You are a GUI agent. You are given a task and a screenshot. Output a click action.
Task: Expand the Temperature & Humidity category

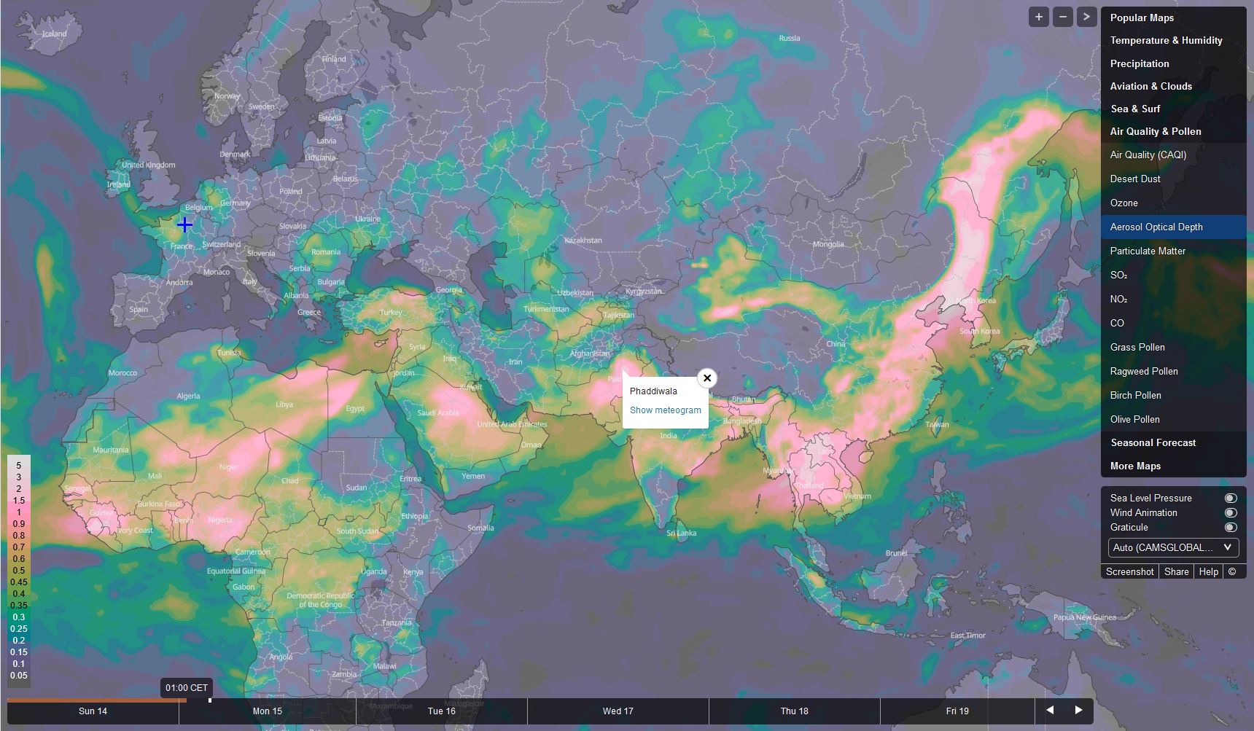pyautogui.click(x=1166, y=41)
